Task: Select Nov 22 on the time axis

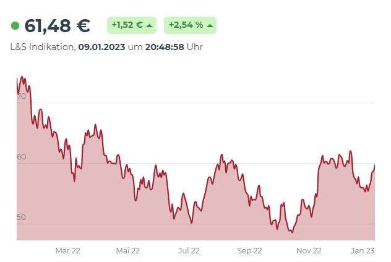Action: 309,250
